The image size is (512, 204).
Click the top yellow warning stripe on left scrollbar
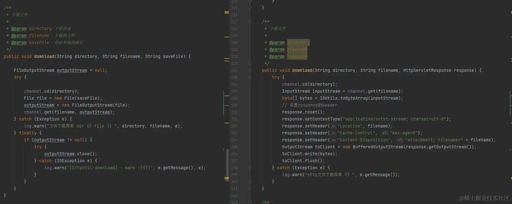[226, 12]
